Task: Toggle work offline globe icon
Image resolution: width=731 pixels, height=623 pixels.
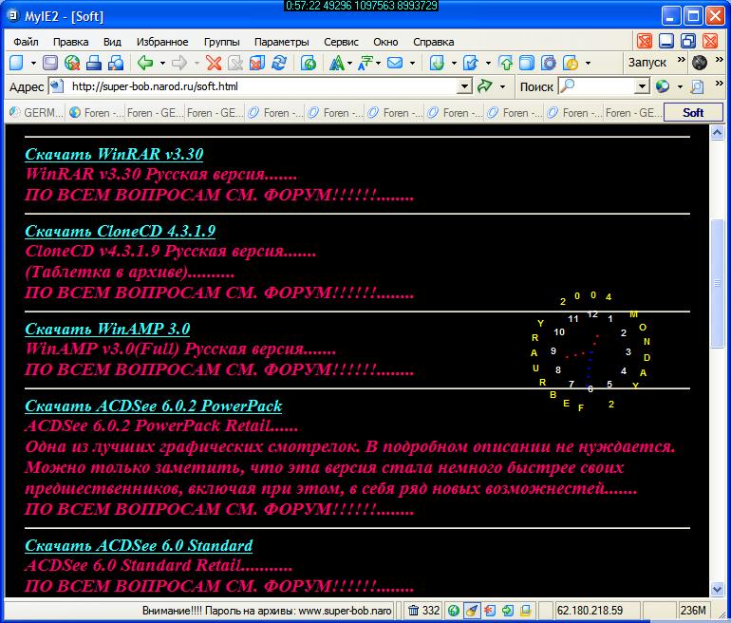Action: coord(72,63)
